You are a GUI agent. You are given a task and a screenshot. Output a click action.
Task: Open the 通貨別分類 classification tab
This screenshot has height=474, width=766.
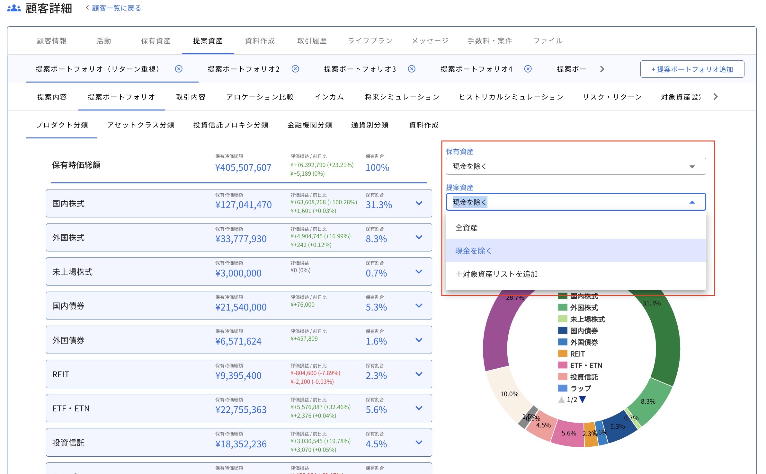370,125
